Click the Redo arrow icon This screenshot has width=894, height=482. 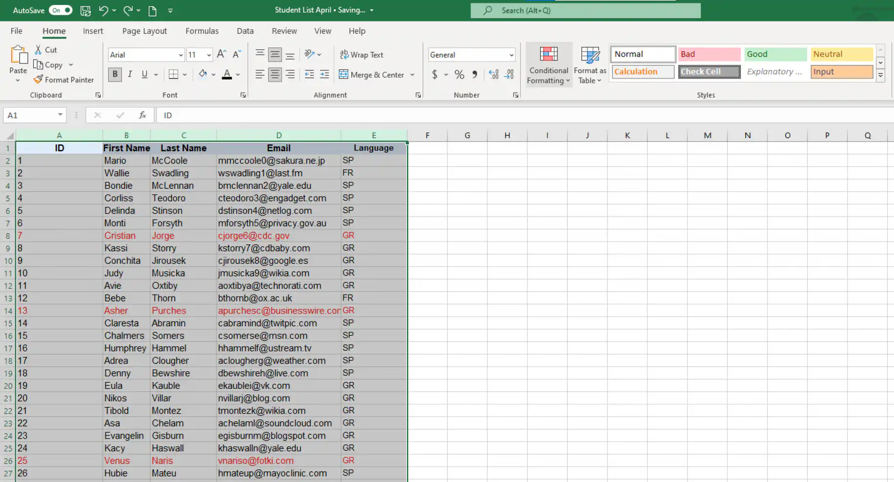(128, 10)
